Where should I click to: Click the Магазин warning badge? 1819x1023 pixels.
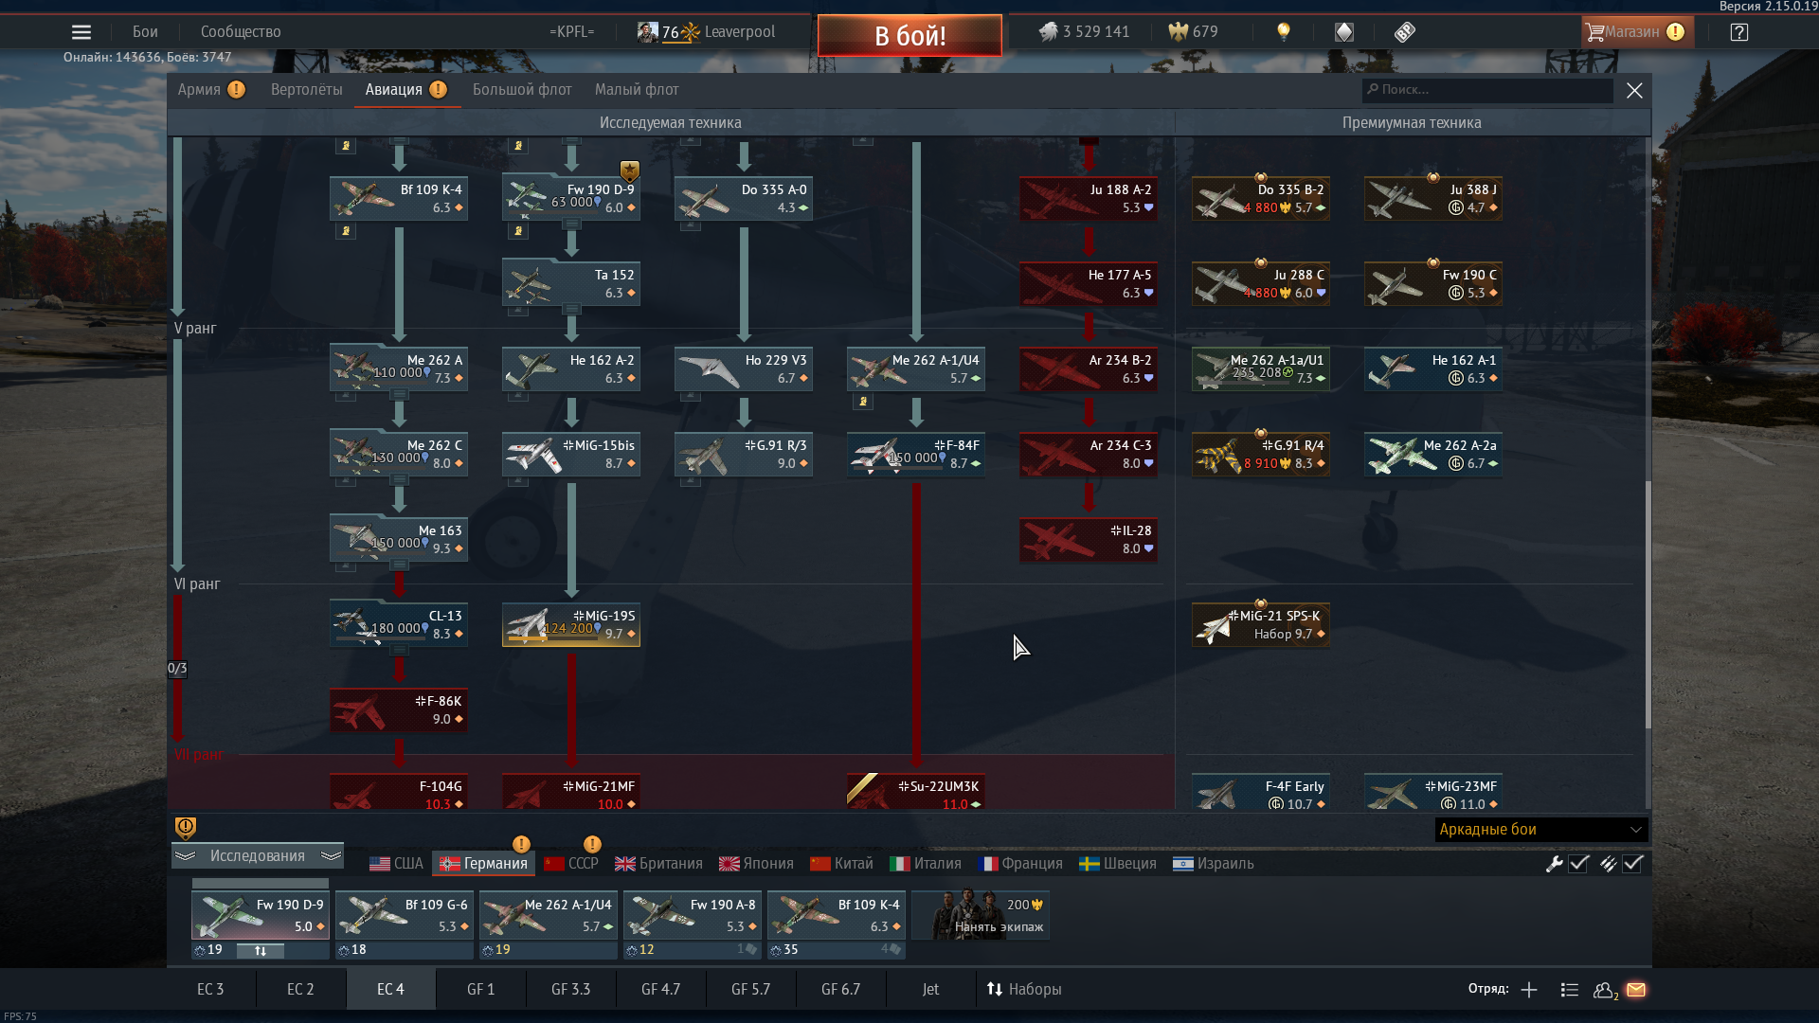[1676, 32]
